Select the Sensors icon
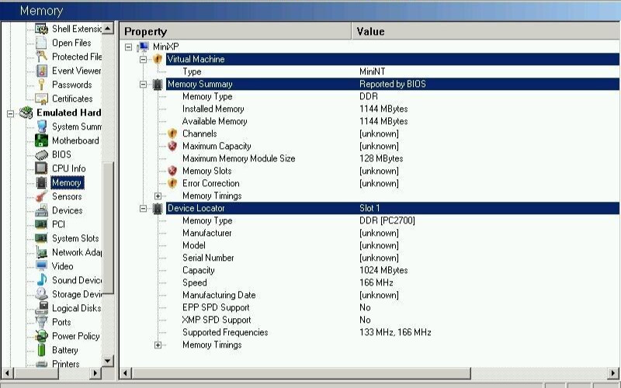The image size is (621, 388). click(x=41, y=196)
